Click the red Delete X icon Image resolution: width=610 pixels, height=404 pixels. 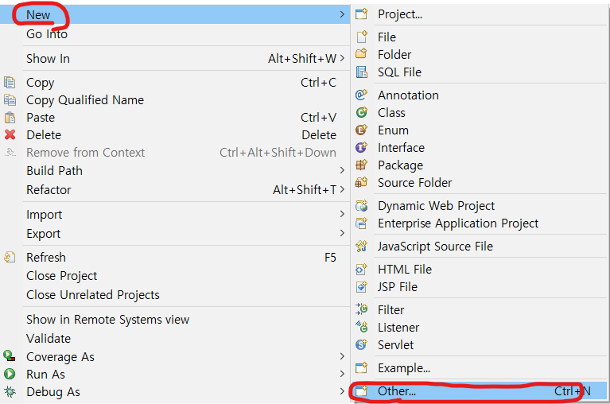pyautogui.click(x=10, y=135)
